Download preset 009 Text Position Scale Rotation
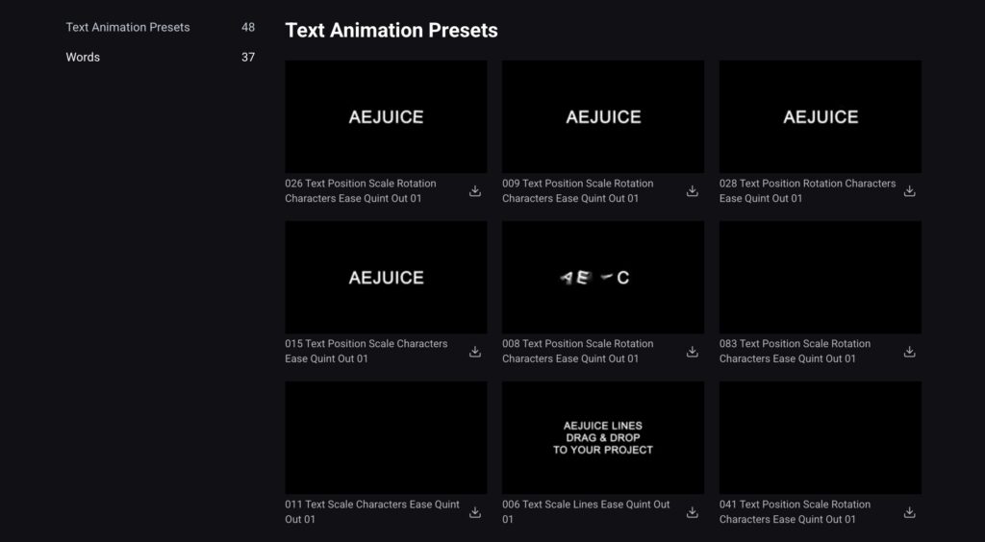This screenshot has height=542, width=985. tap(693, 191)
